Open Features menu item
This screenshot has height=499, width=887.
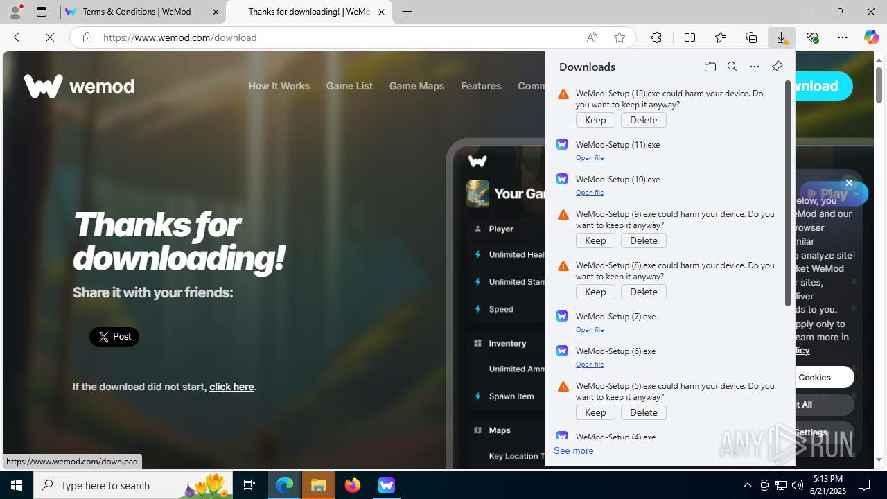tap(481, 86)
